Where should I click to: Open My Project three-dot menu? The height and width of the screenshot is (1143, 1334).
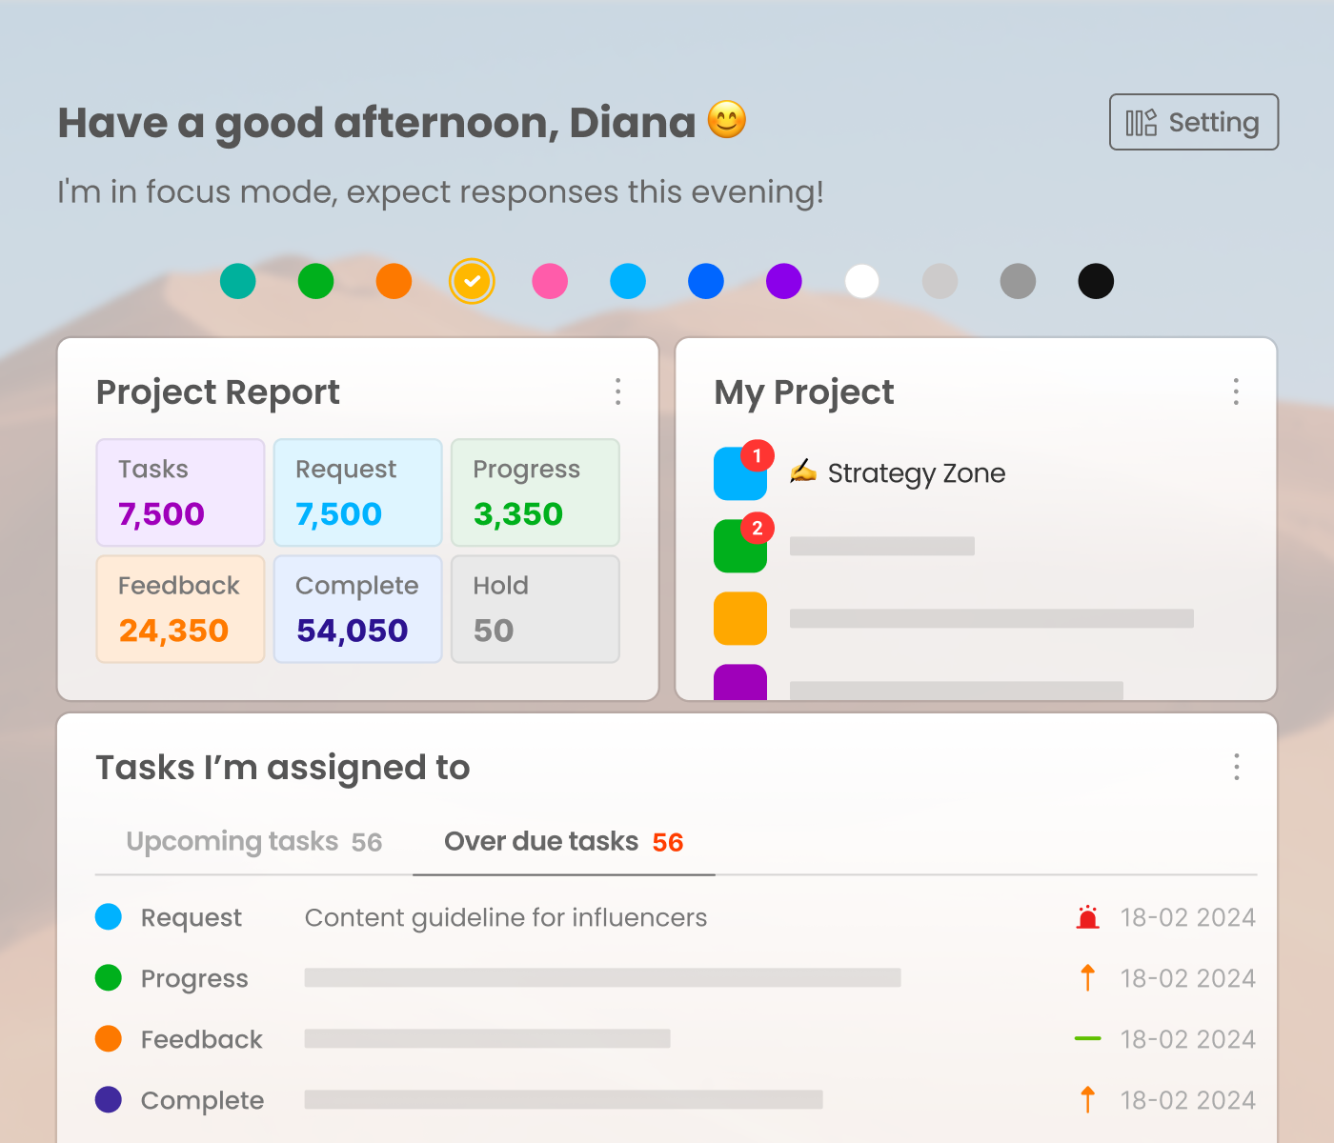[1236, 391]
